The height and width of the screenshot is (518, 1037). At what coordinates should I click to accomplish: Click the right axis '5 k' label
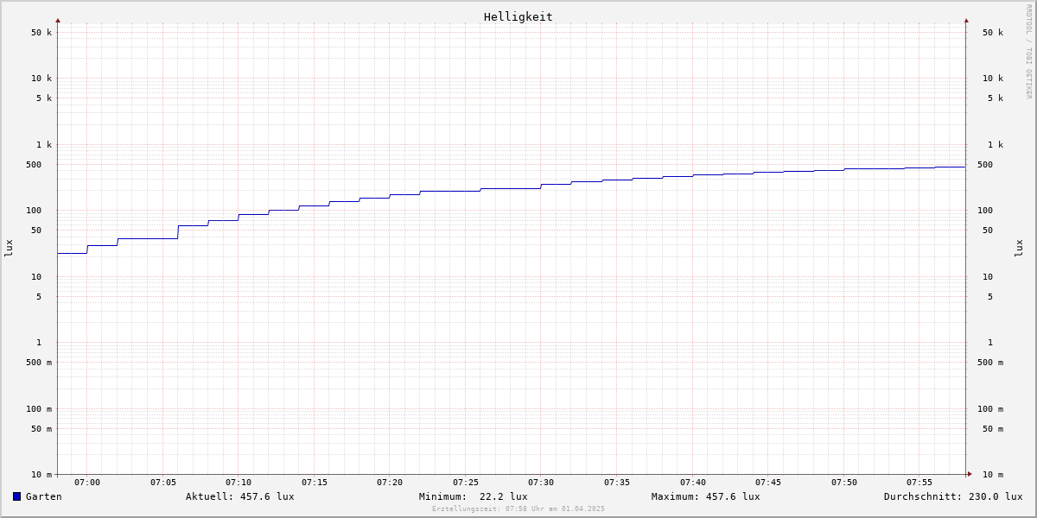996,98
